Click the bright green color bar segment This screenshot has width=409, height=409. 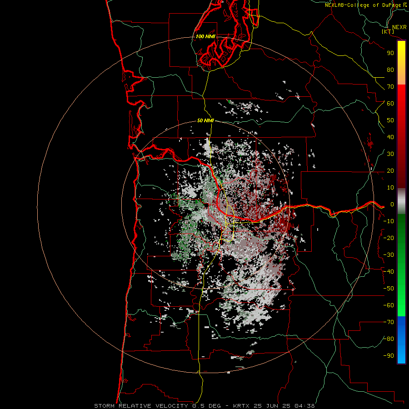(401, 300)
